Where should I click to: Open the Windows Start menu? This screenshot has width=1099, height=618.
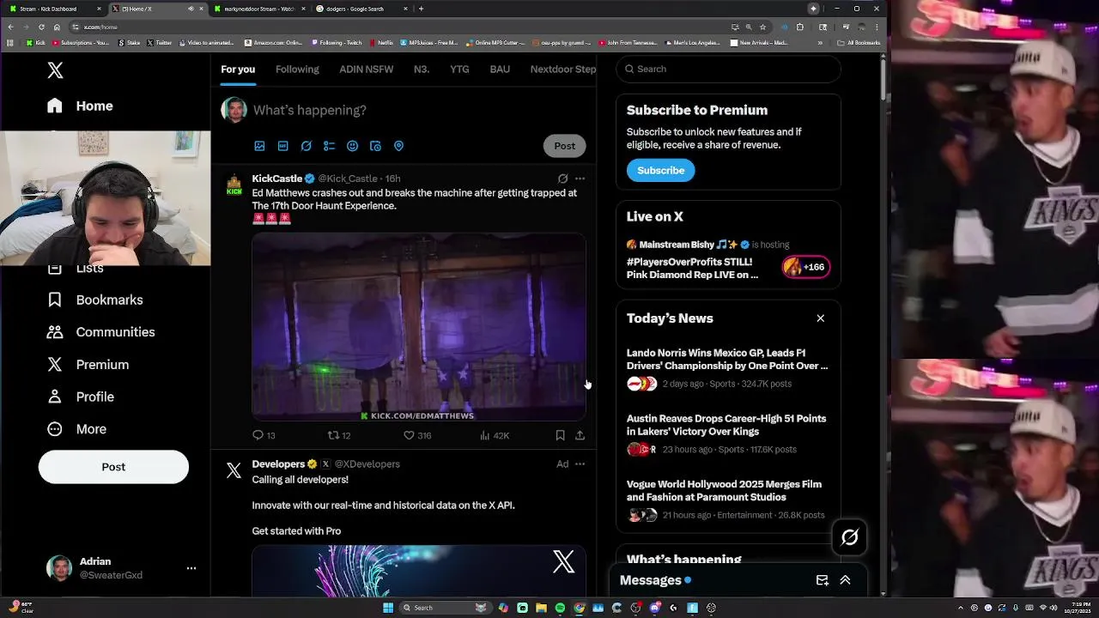pyautogui.click(x=388, y=608)
